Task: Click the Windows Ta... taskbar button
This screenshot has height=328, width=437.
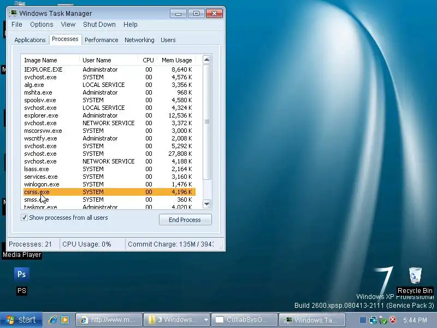Action: pyautogui.click(x=312, y=320)
